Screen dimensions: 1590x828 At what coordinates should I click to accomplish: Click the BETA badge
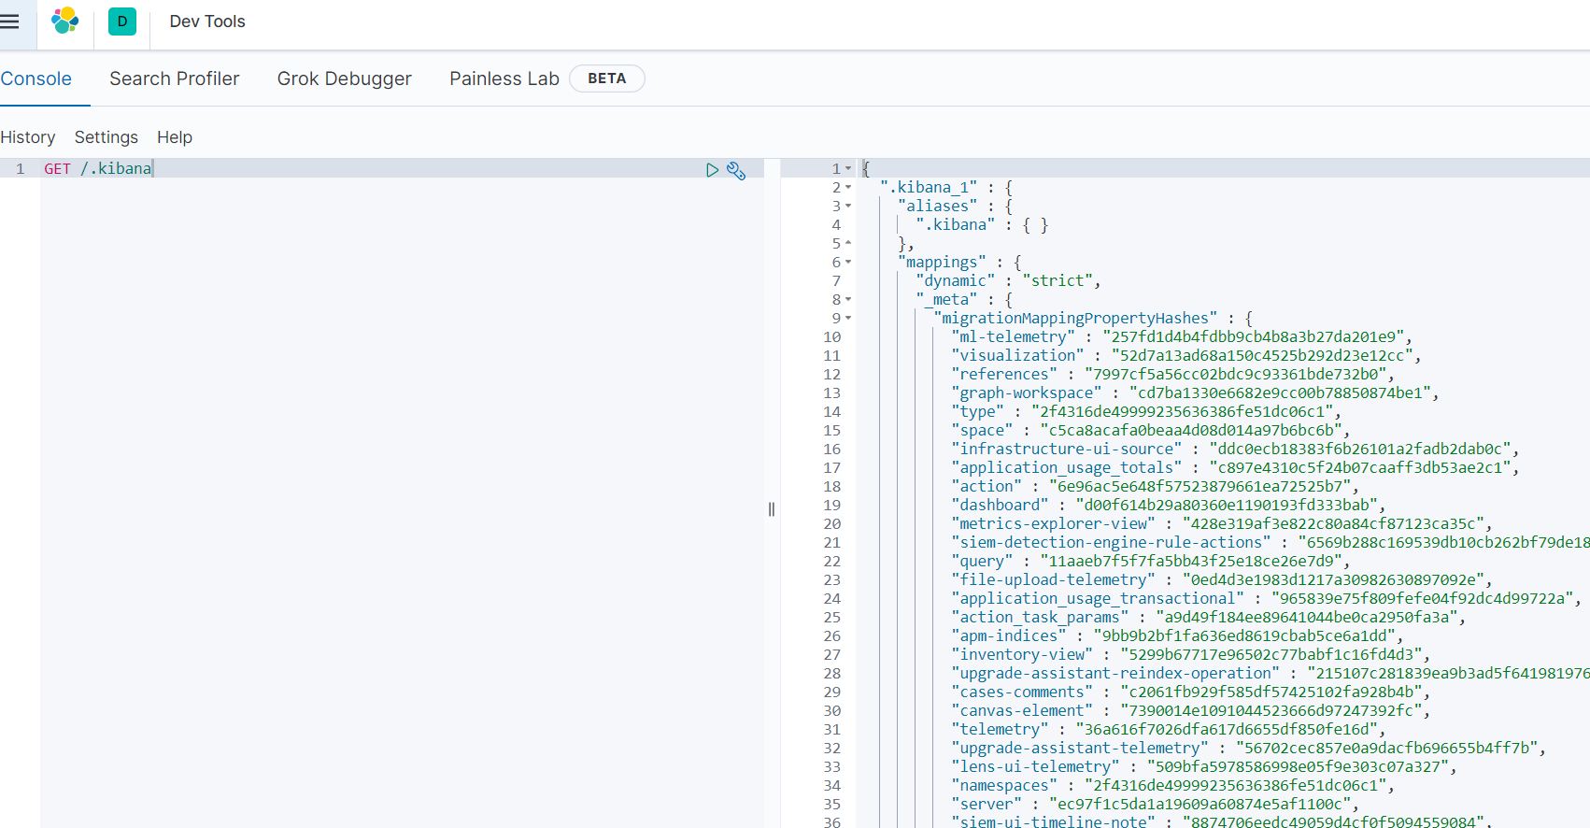(607, 79)
